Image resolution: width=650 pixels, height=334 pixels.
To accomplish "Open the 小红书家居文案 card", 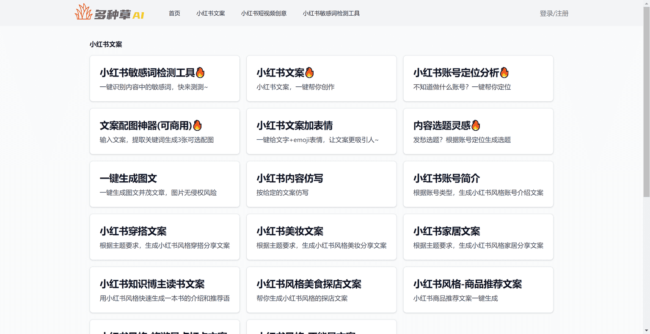I will click(478, 237).
